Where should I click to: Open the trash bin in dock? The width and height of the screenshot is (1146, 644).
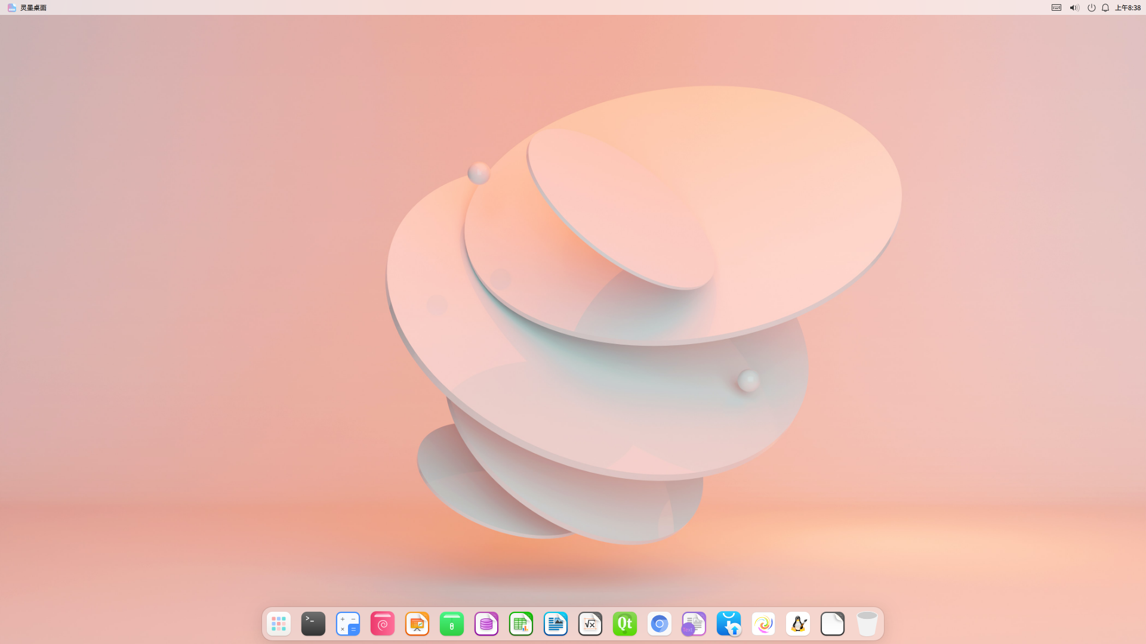coord(867,624)
